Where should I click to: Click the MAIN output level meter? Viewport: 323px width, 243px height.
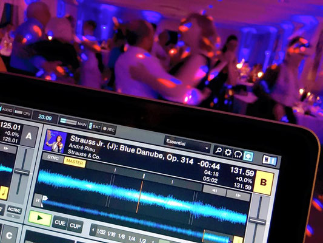[x=73, y=122]
